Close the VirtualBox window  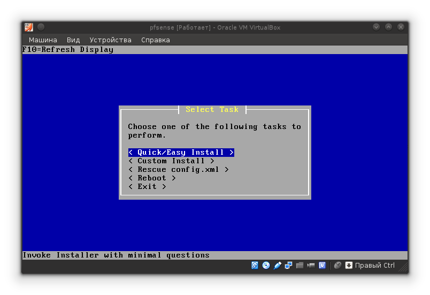click(401, 27)
